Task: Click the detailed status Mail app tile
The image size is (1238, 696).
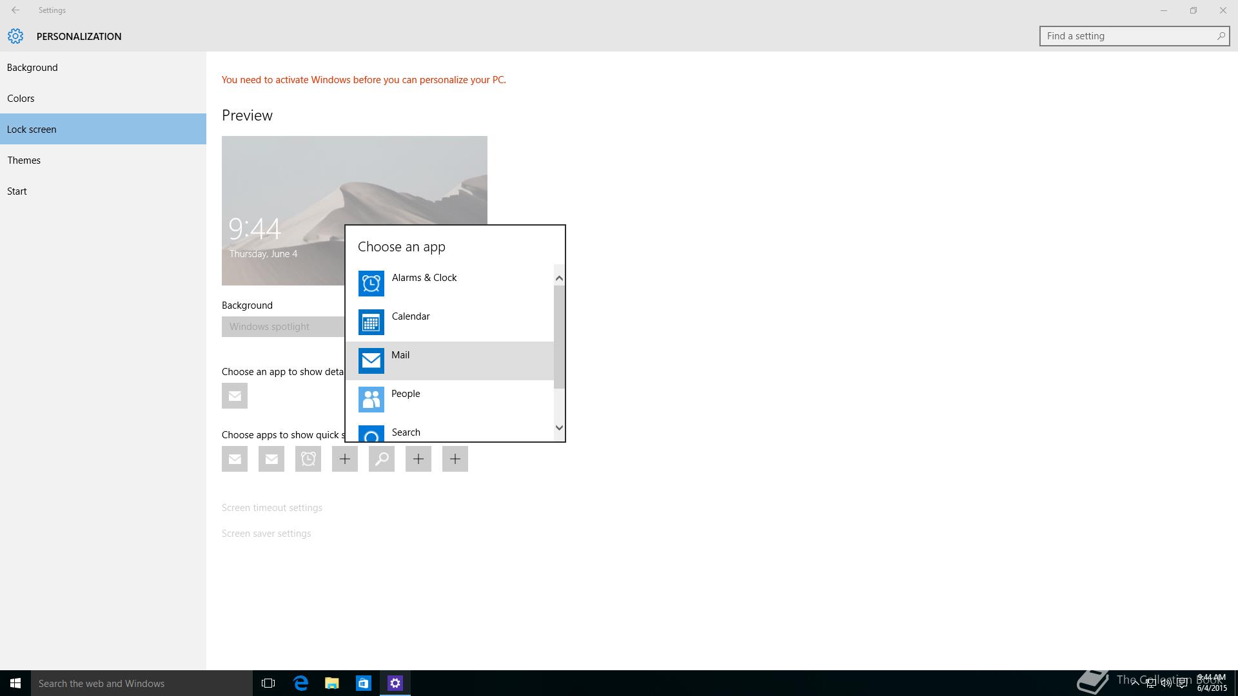Action: pyautogui.click(x=235, y=396)
